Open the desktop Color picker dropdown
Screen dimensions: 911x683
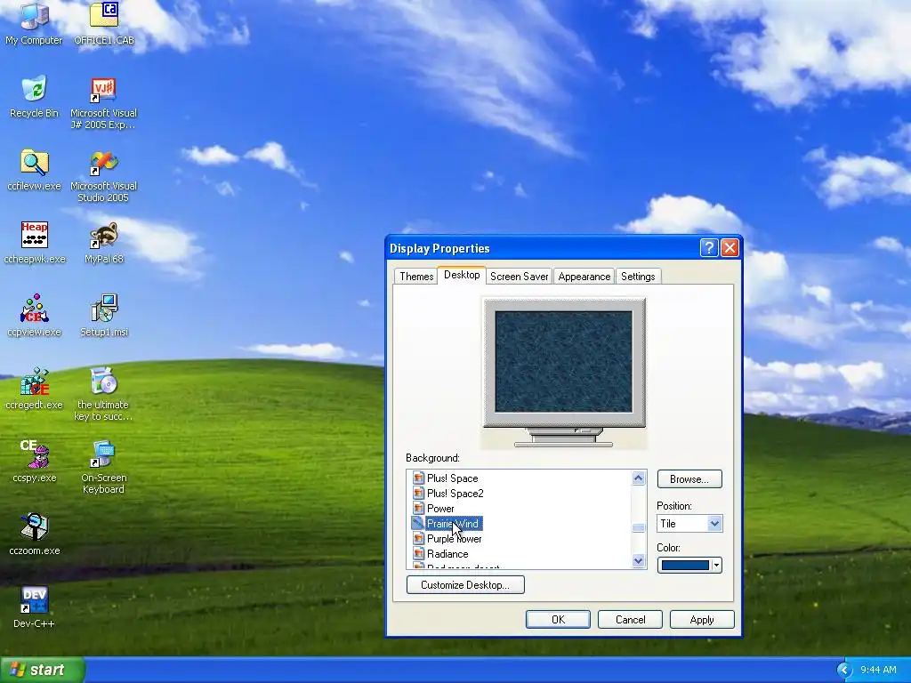[x=689, y=565]
